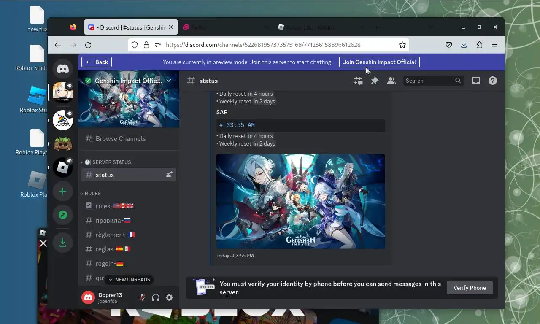The height and width of the screenshot is (324, 540).
Task: Open the règlement channel
Action: point(129,235)
